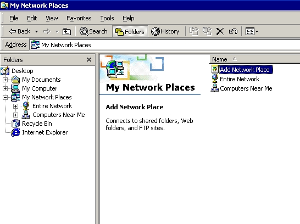
Task: Toggle the Folders pane button
Action: 130,31
